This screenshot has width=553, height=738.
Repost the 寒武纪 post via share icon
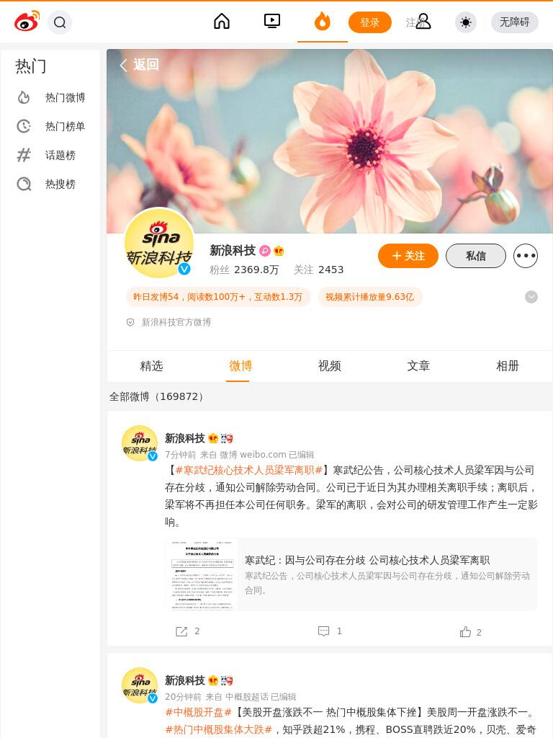(x=181, y=631)
